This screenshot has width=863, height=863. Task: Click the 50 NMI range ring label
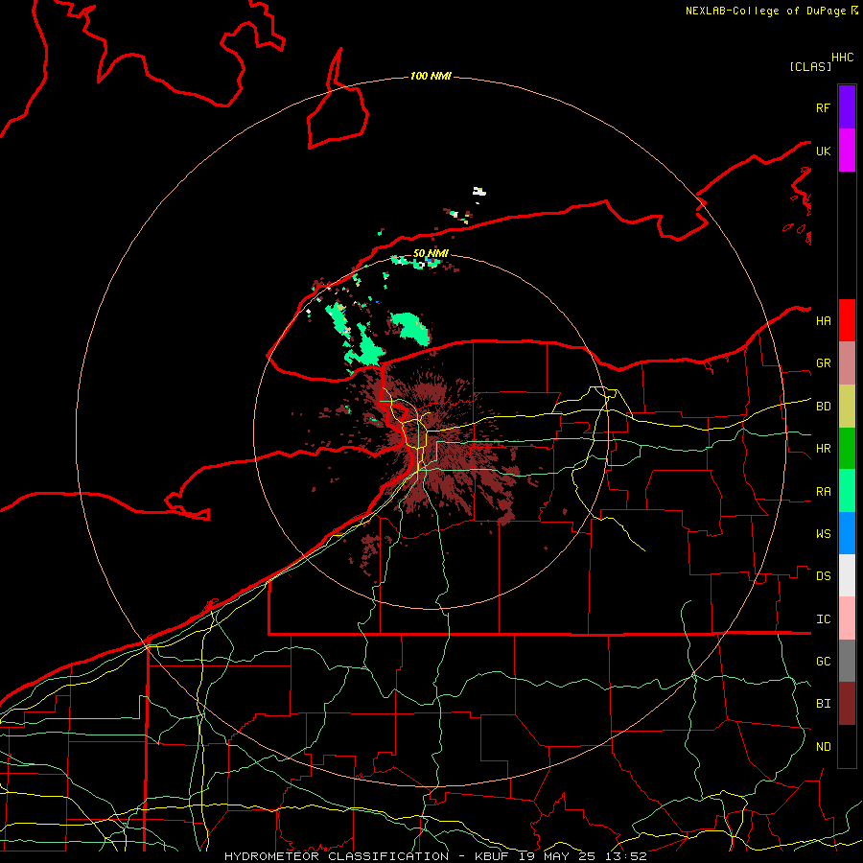(x=431, y=253)
